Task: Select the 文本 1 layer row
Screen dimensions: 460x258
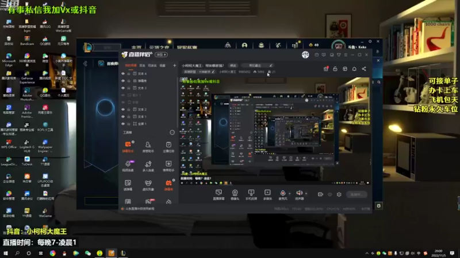Action: click(148, 116)
